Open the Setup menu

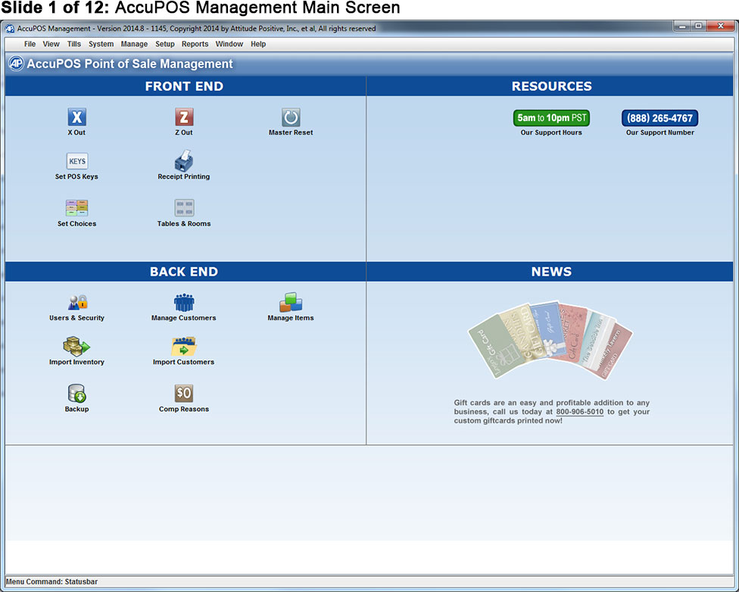165,44
